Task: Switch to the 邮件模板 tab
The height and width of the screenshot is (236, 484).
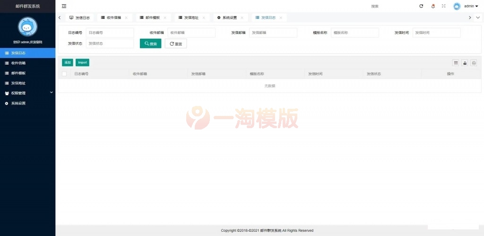Action: [152, 17]
